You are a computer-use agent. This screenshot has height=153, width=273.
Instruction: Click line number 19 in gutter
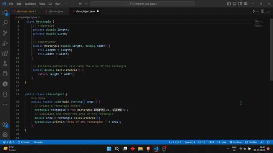(17, 94)
